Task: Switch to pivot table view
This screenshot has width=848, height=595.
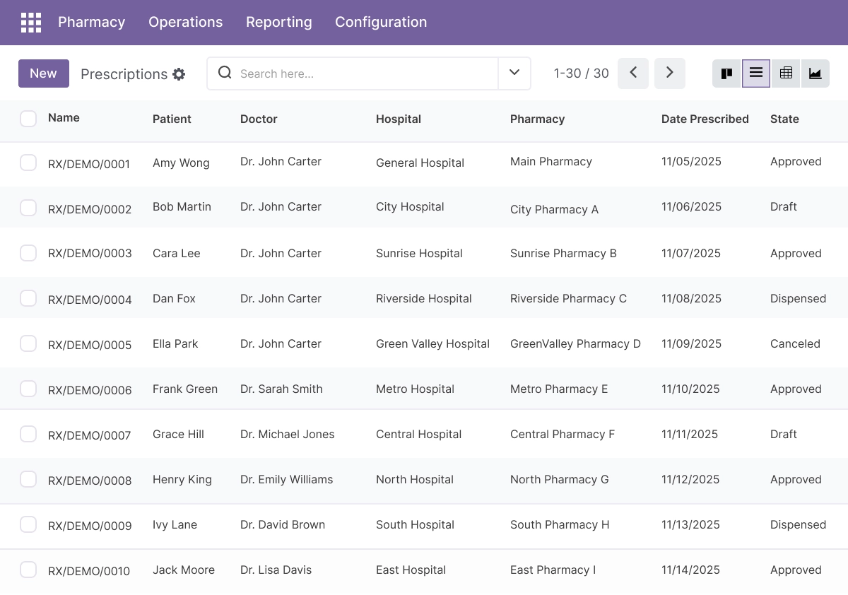Action: pos(786,73)
